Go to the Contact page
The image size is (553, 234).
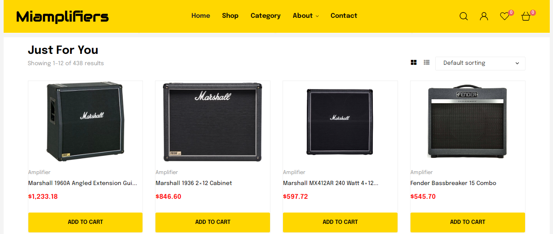(x=344, y=16)
